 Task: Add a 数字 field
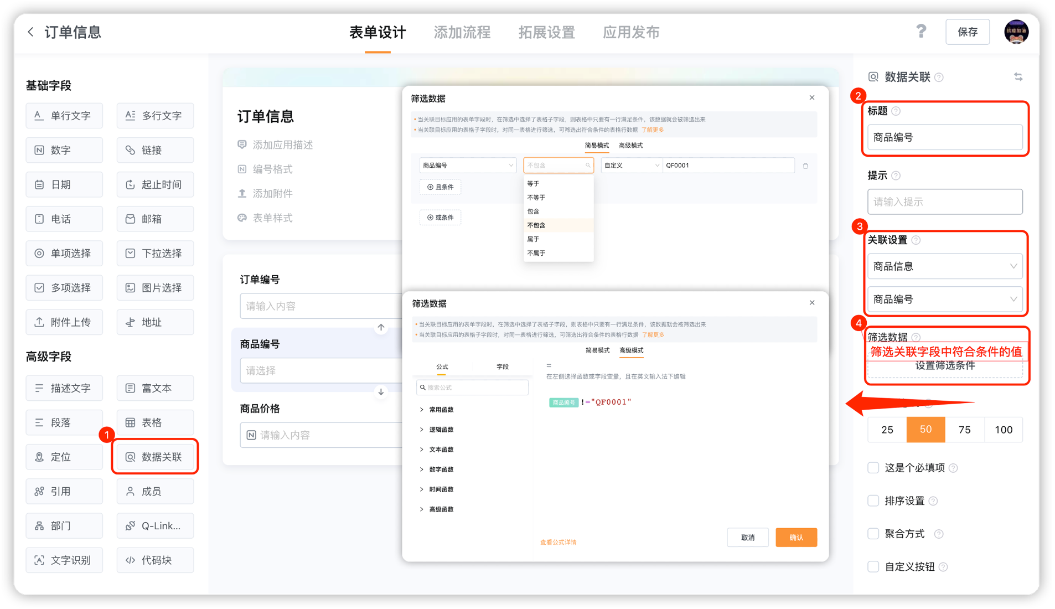coord(64,150)
